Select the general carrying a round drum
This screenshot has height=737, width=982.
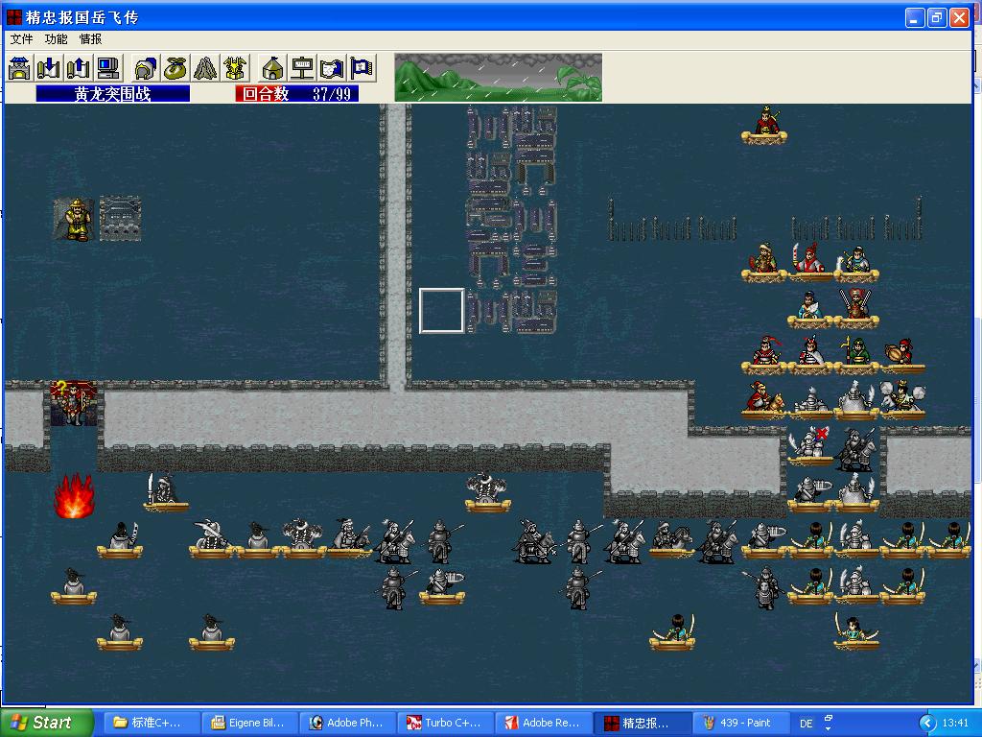(x=902, y=355)
